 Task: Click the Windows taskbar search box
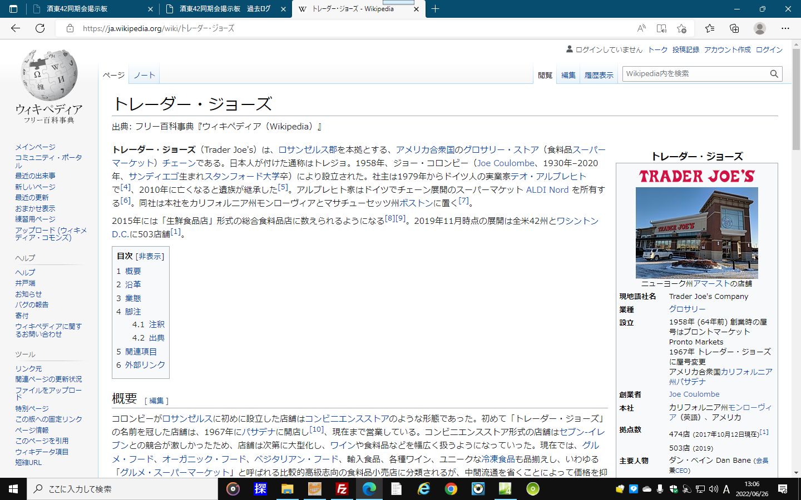(x=122, y=489)
